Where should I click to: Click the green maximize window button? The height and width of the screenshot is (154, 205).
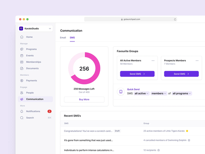27,19
